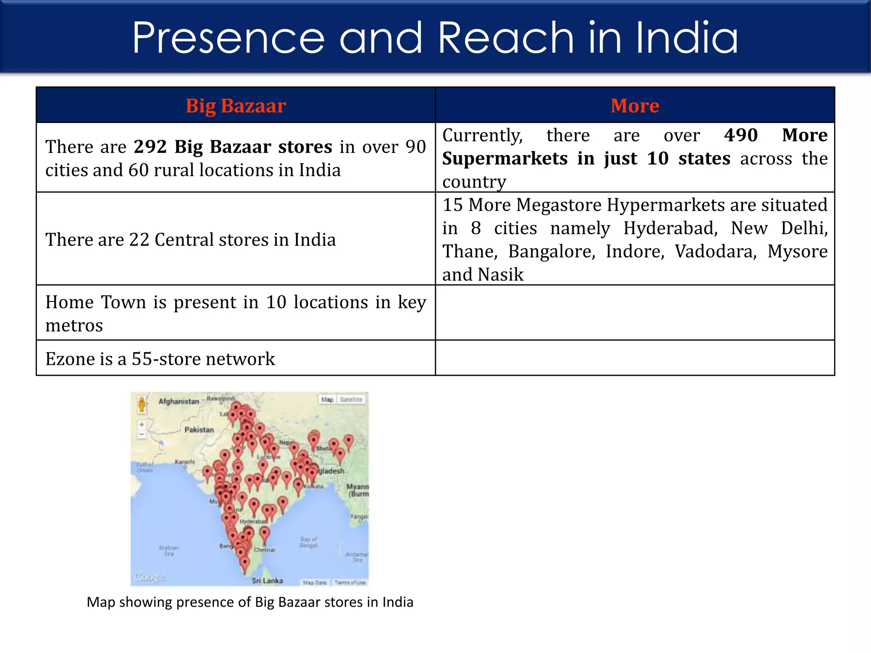Click the slide title 'Presence and Reach in India'
Image resolution: width=871 pixels, height=653 pixels.
435,37
